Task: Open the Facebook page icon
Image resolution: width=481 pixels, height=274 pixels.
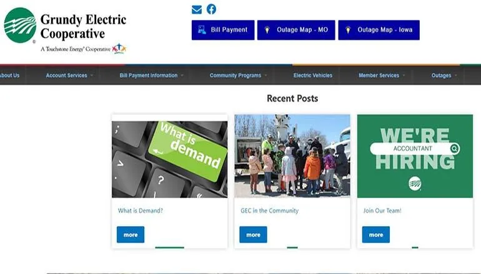Action: point(211,9)
